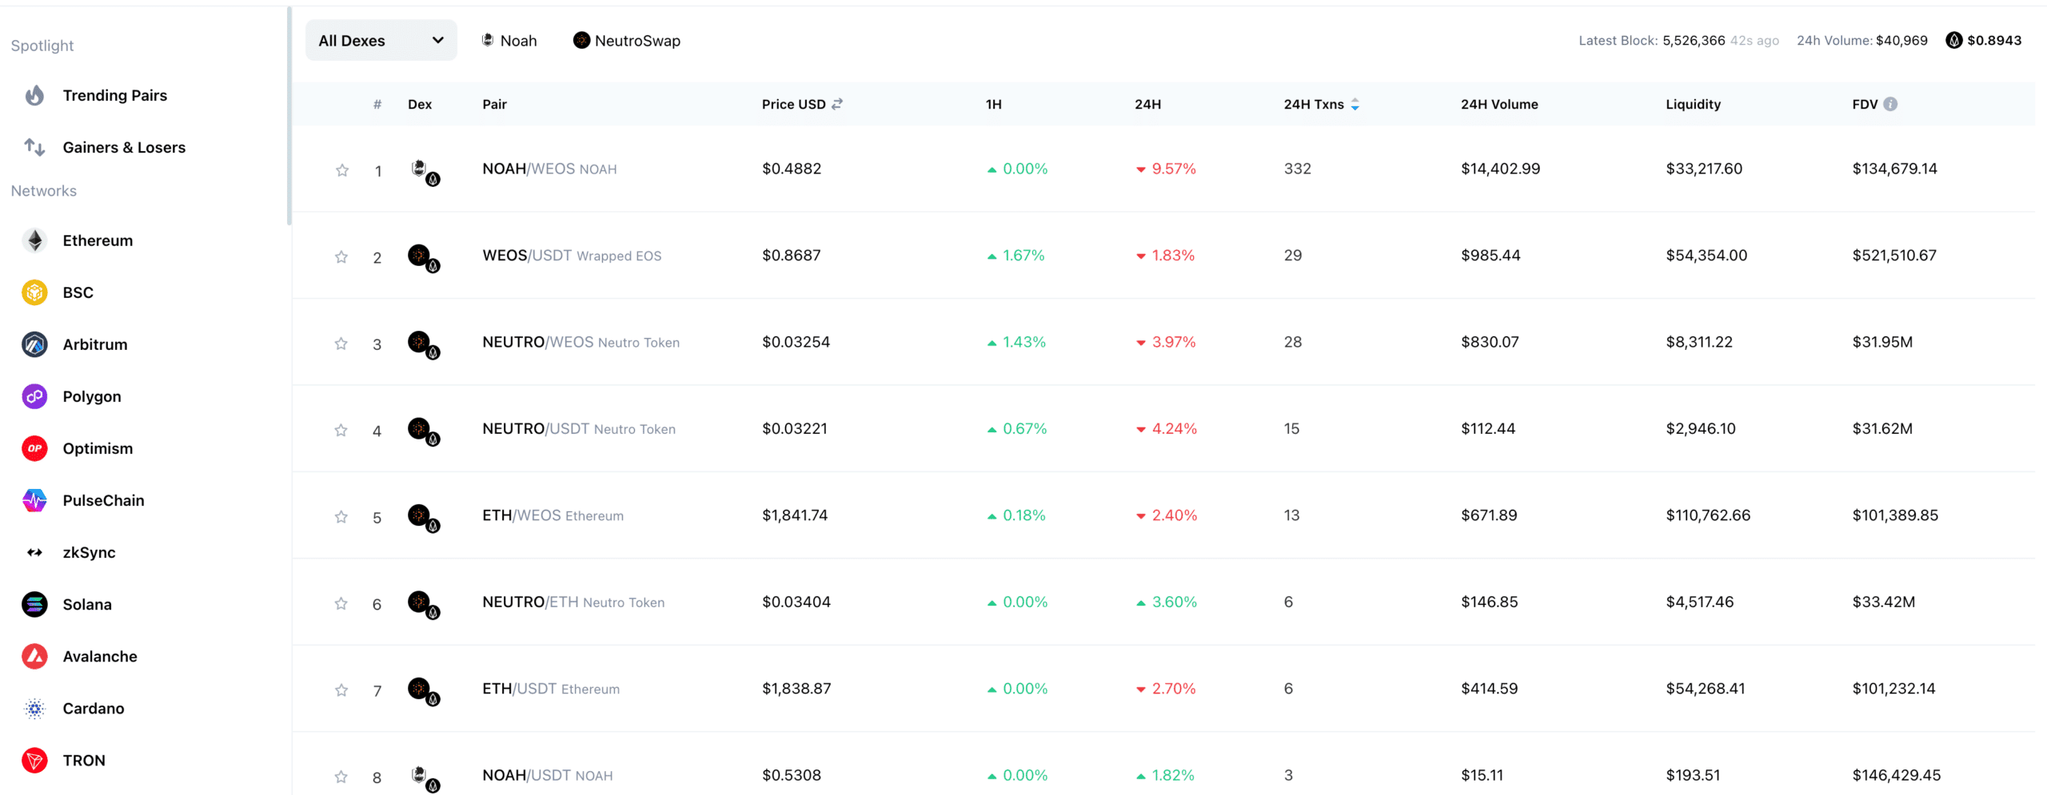2047x795 pixels.
Task: Filter pairs by Noah dex
Action: [x=509, y=41]
